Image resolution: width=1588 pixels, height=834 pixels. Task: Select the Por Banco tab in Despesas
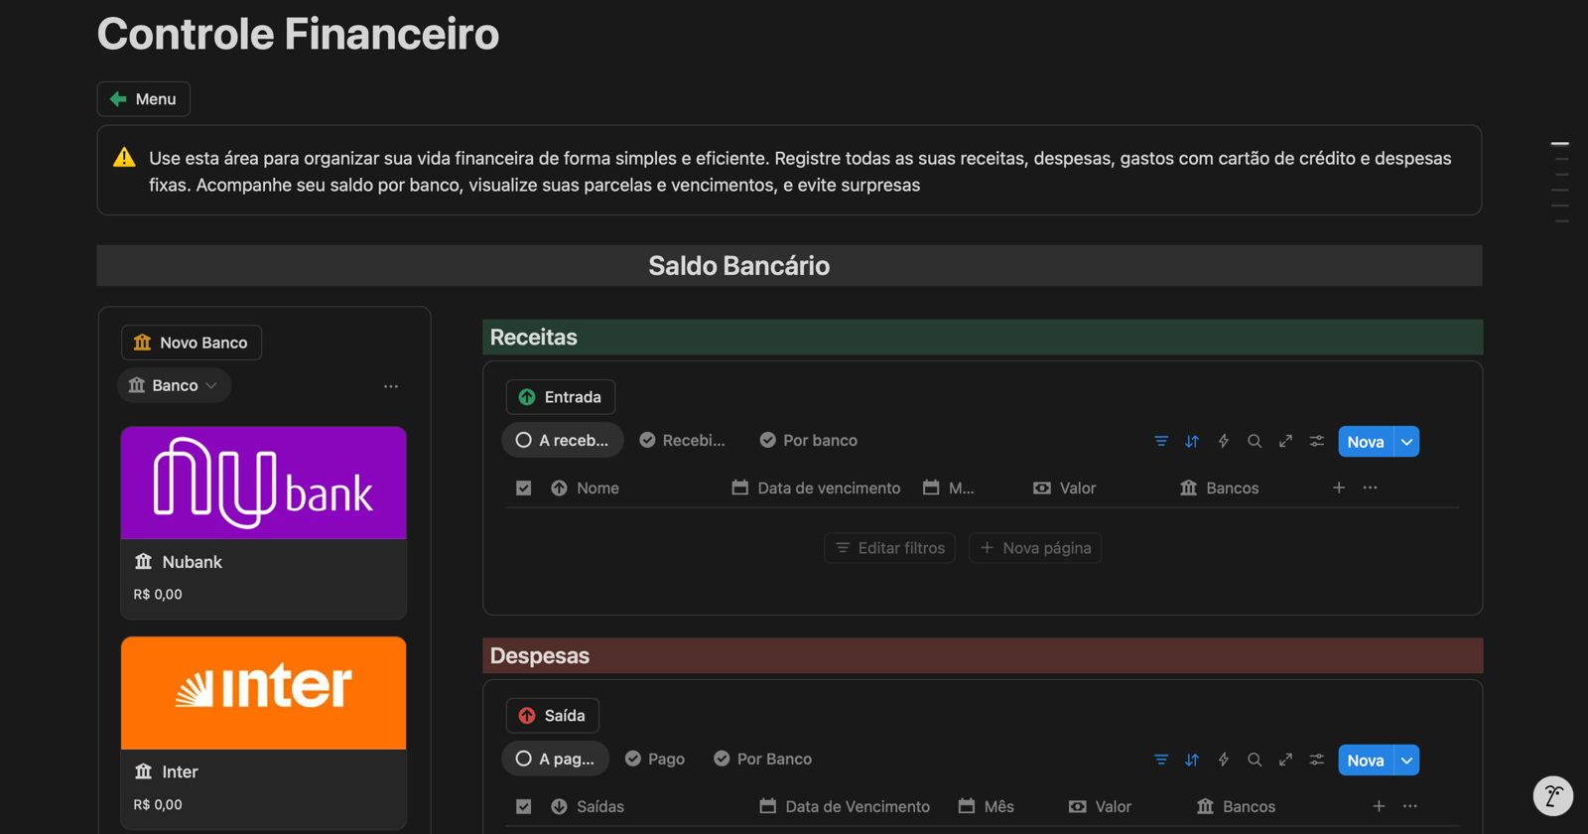click(x=763, y=759)
